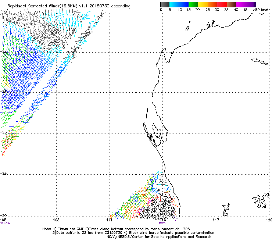Click the narrow offshore island near 25S

tap(147, 113)
